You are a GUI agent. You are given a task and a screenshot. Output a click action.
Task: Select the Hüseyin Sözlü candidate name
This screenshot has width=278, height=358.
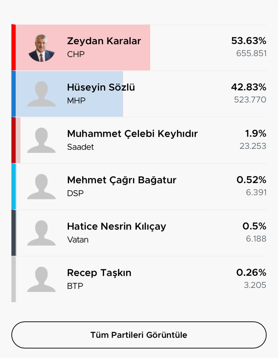pyautogui.click(x=101, y=87)
